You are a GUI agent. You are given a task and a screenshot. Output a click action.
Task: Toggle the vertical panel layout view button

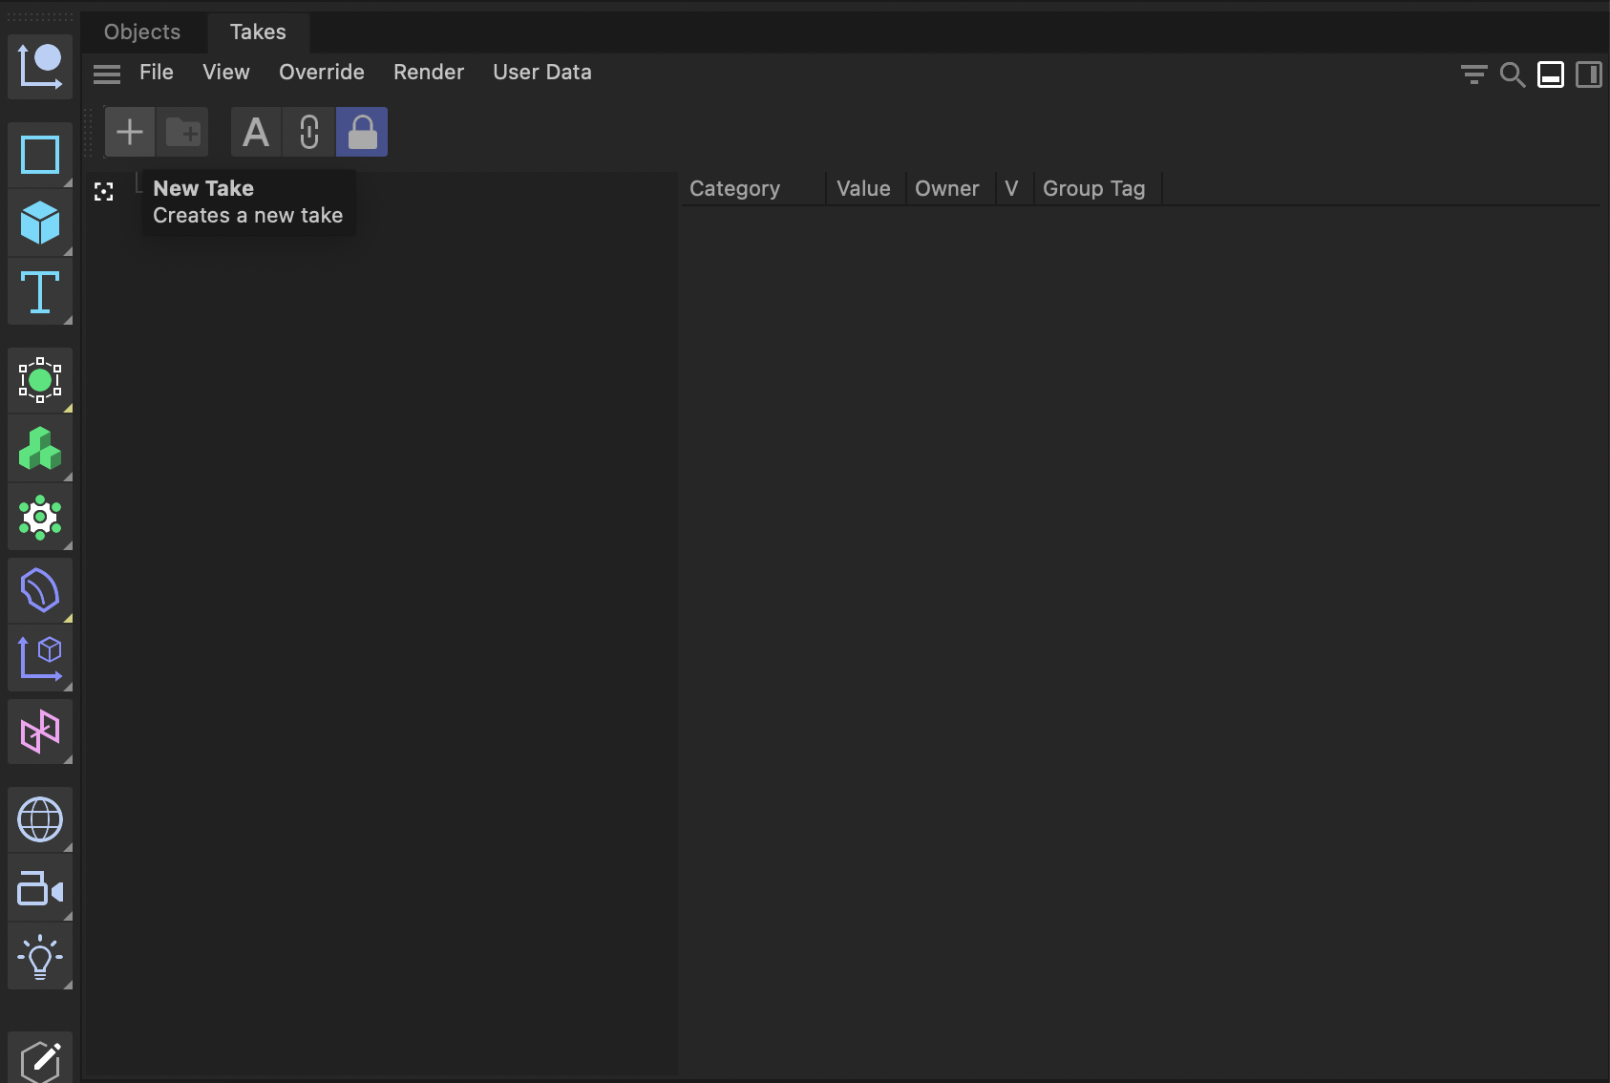tap(1590, 74)
